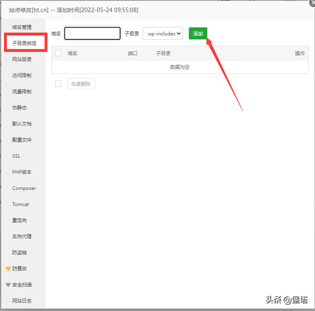Toggle the checkbox next to 批量删除
Screen dimensions: 315x311
[58, 84]
